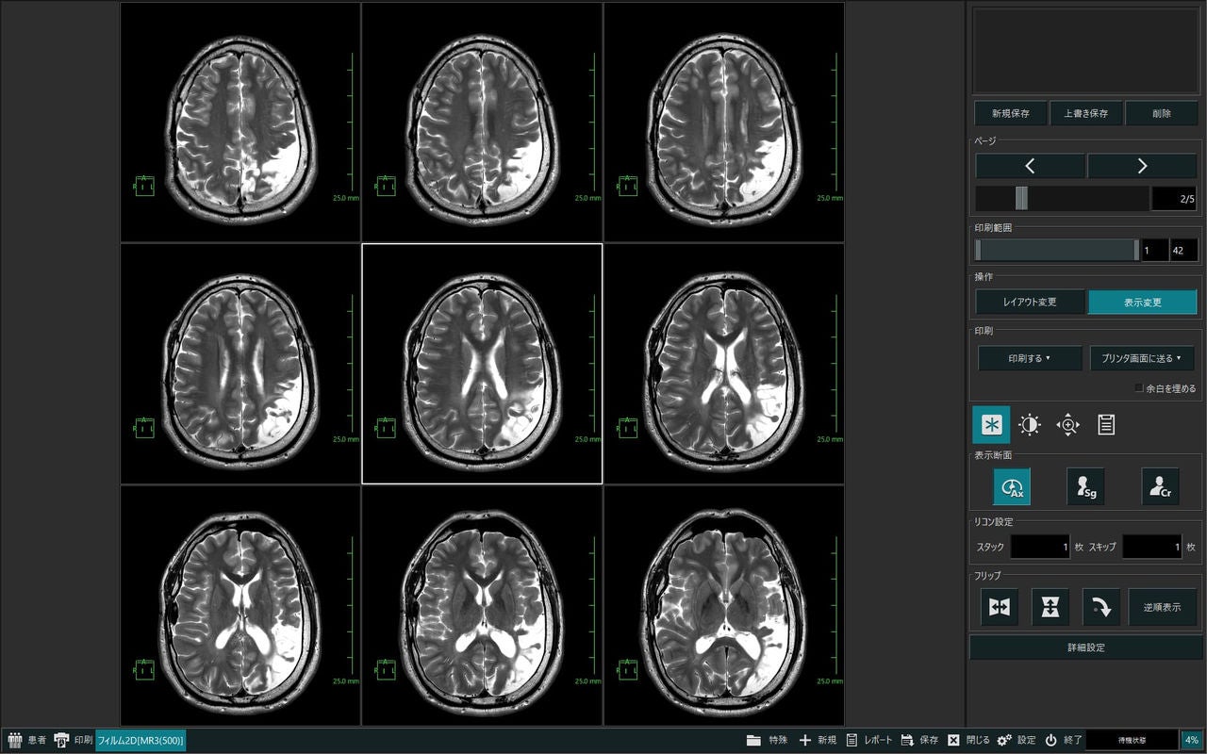Open 詳細設定 detailed settings
This screenshot has height=754, width=1207.
coord(1086,647)
